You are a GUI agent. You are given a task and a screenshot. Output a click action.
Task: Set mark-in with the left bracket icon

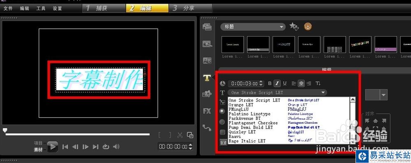coord(159,135)
